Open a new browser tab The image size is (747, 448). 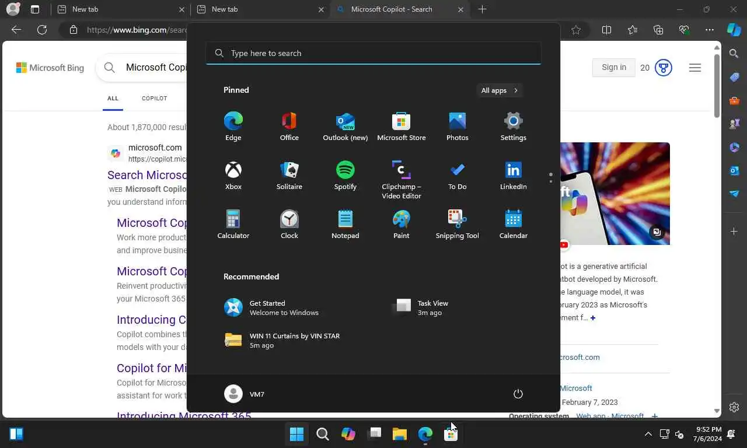pyautogui.click(x=482, y=9)
